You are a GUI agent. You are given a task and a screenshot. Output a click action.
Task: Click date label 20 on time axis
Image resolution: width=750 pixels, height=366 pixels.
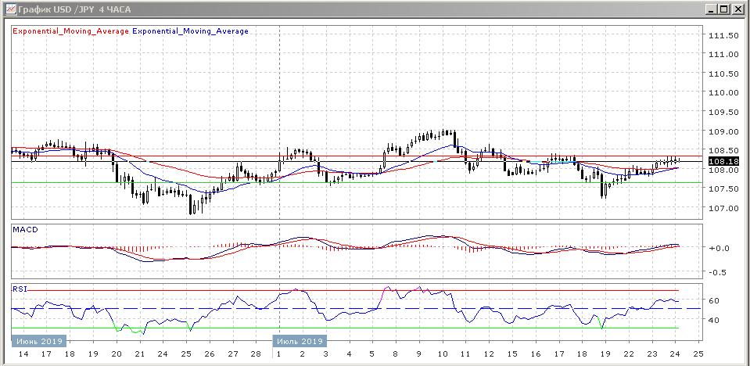click(x=117, y=354)
